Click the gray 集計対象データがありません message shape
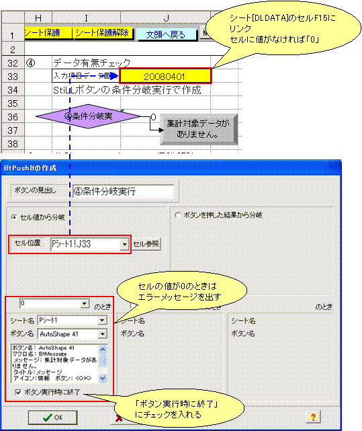Screen dimensions: 362x431 [198, 129]
